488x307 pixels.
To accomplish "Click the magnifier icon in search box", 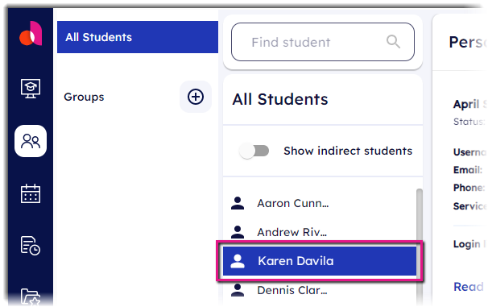I will click(393, 42).
